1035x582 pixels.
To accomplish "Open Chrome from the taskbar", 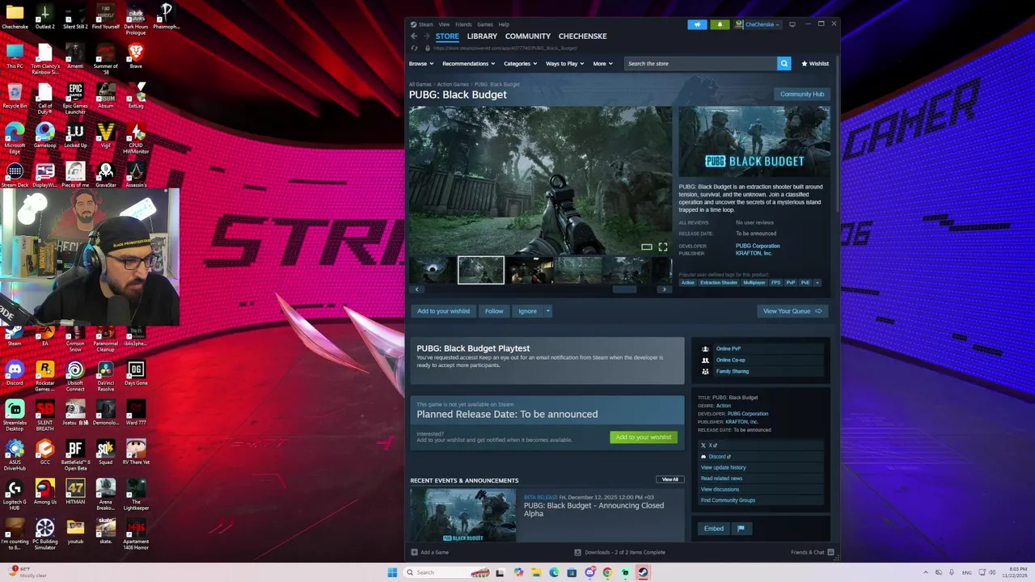I will point(607,572).
